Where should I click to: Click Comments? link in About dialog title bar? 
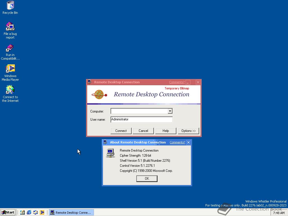pos(177,142)
